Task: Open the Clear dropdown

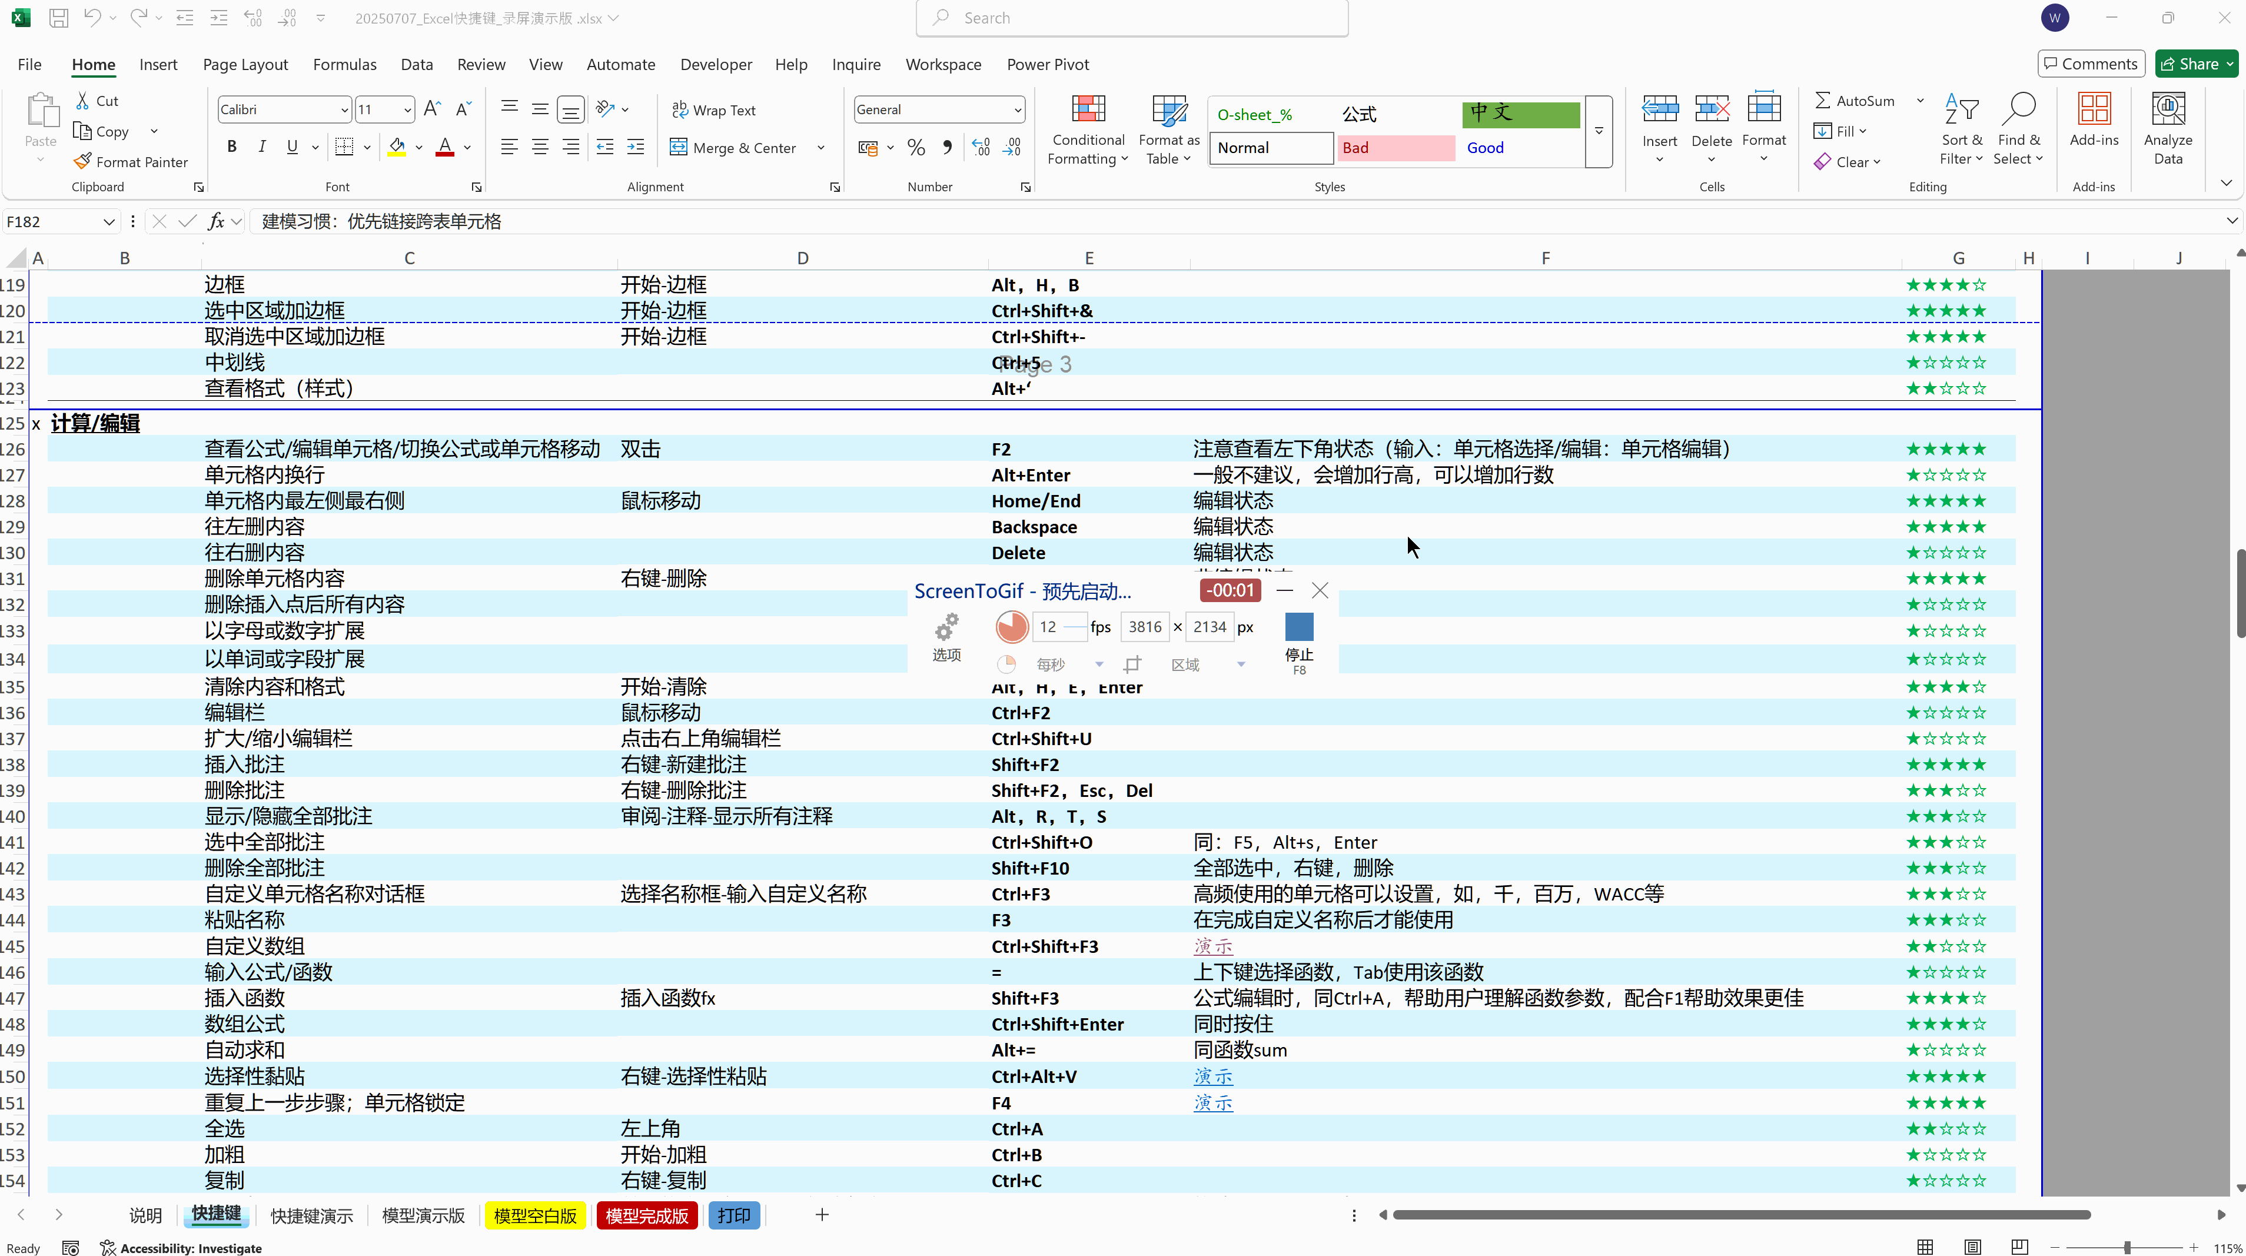Action: 1848,162
